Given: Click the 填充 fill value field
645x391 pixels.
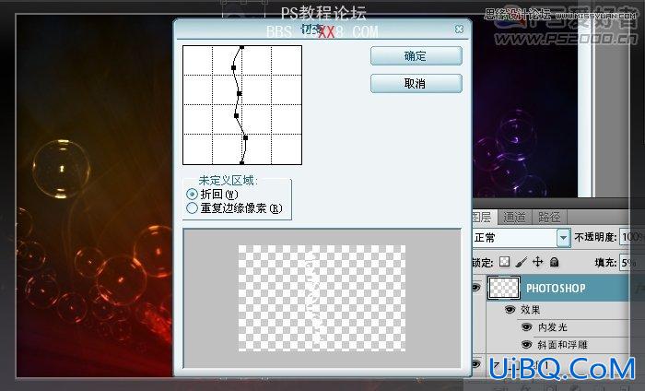Looking at the screenshot, I should [633, 263].
